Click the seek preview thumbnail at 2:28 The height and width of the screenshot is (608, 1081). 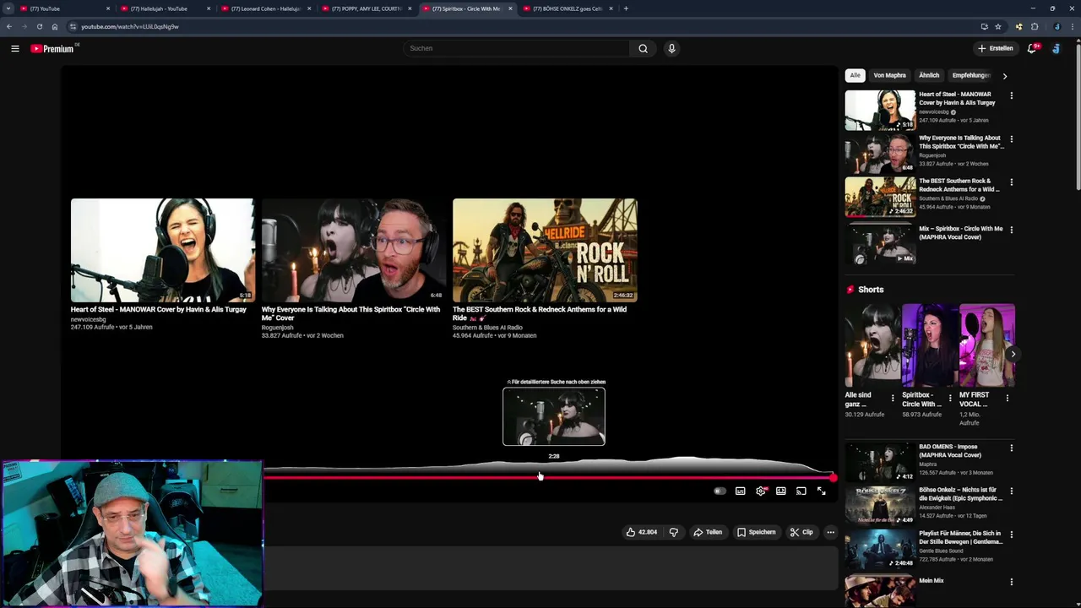point(554,416)
